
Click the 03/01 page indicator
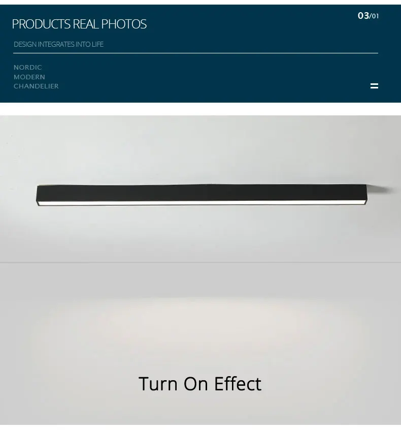368,16
